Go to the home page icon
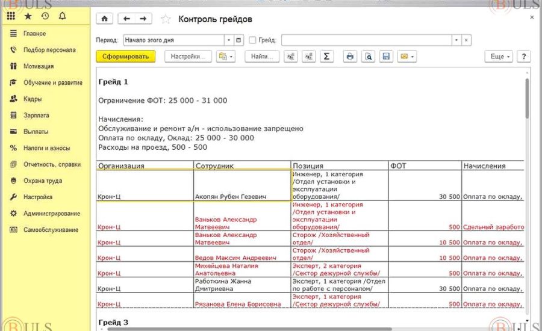Viewport: 542px width, 331px height. (x=104, y=19)
